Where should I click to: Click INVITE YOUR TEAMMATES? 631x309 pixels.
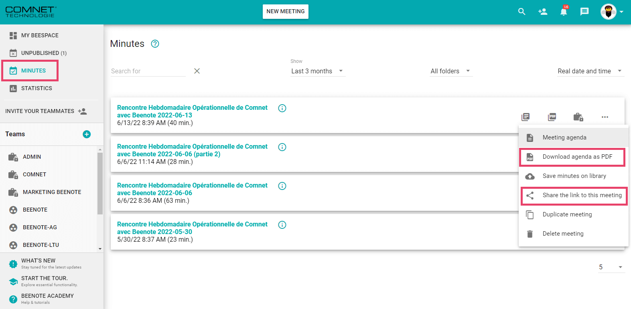(x=46, y=111)
